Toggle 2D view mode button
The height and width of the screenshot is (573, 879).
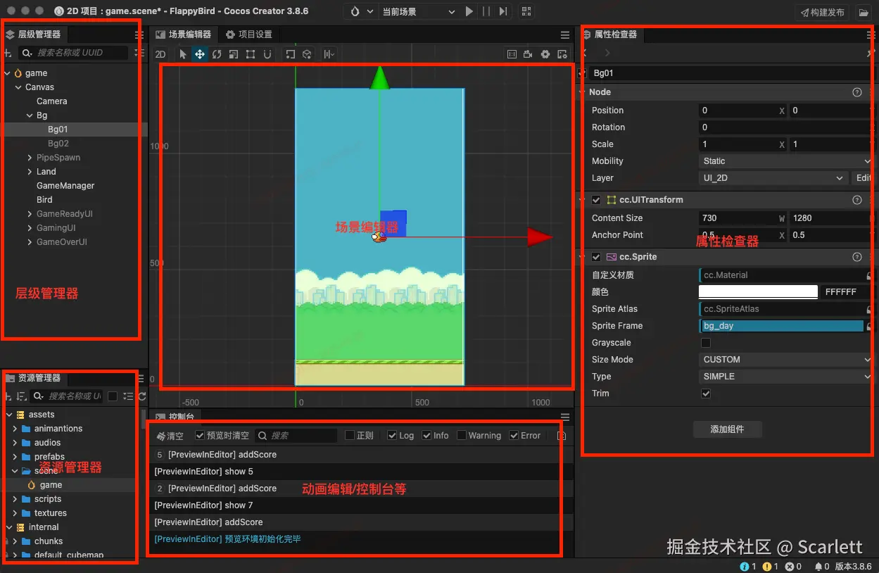pos(160,54)
